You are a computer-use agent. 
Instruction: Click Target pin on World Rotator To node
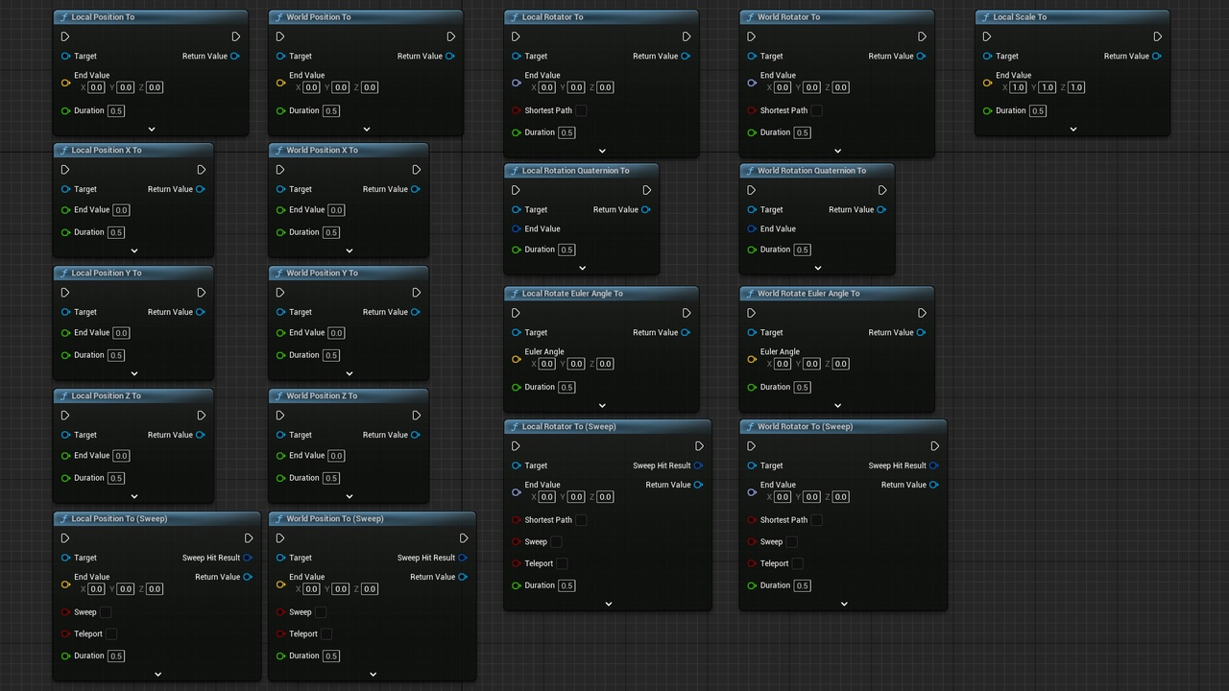pos(752,56)
